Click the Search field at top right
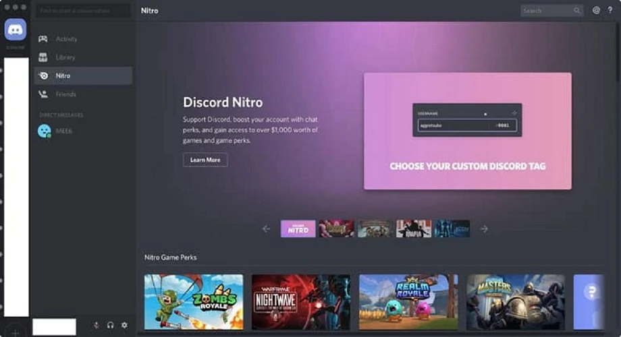The width and height of the screenshot is (621, 337). pyautogui.click(x=547, y=11)
